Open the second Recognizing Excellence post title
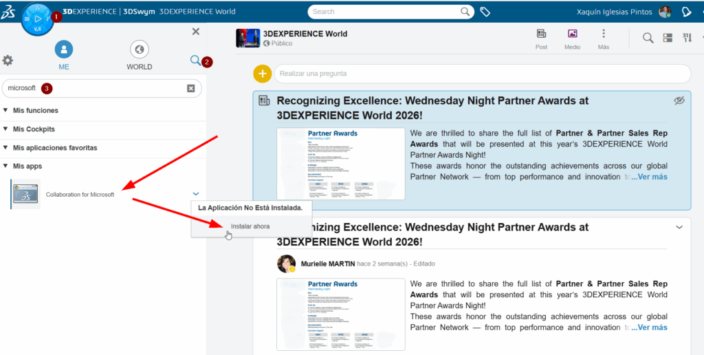Image resolution: width=704 pixels, height=355 pixels. click(x=432, y=235)
